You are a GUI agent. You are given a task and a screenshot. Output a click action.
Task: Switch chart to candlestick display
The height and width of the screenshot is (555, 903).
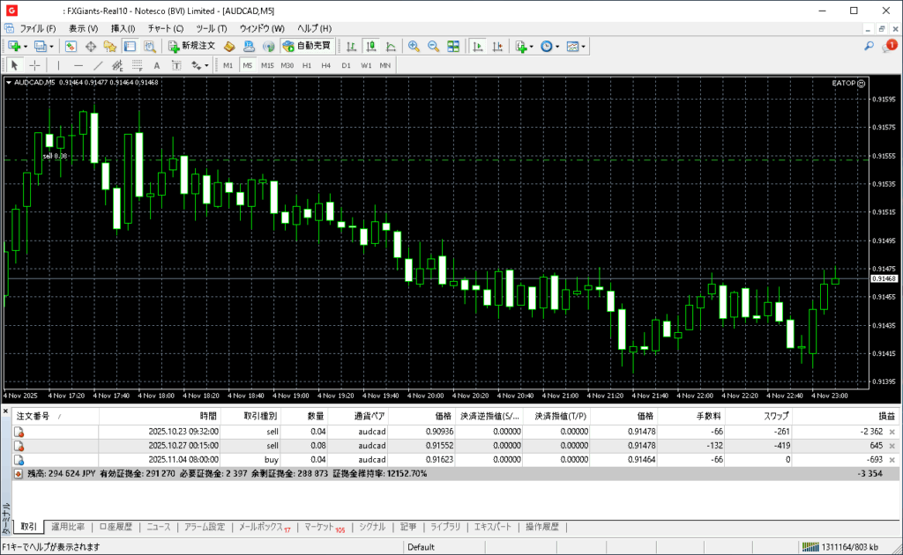coord(370,46)
